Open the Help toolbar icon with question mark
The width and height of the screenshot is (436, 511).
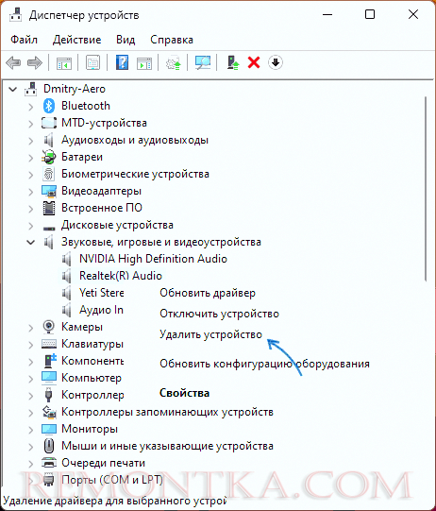122,62
